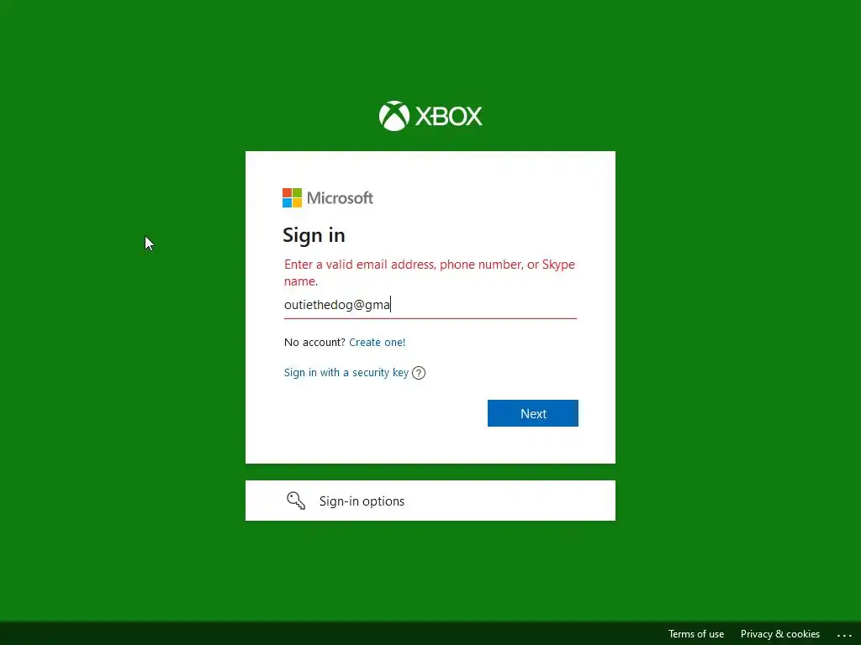The height and width of the screenshot is (645, 861).
Task: Focus the email input field with outiethedog@gma
Action: tap(430, 305)
